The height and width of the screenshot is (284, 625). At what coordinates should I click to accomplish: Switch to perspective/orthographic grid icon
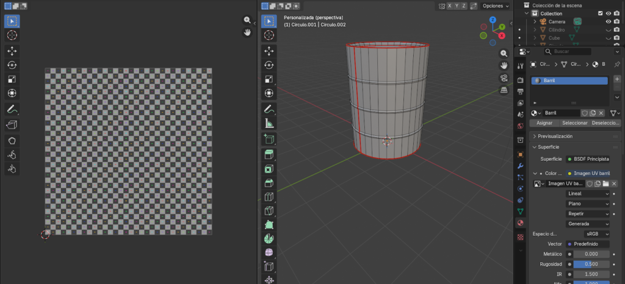(x=504, y=90)
